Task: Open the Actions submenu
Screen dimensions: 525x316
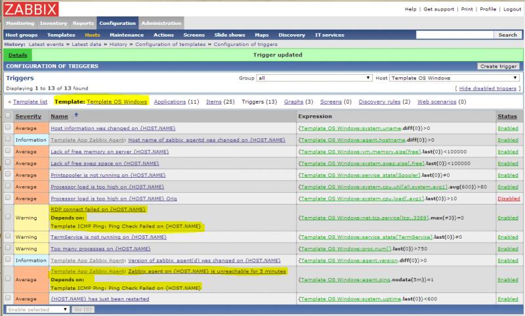Action: [x=163, y=35]
